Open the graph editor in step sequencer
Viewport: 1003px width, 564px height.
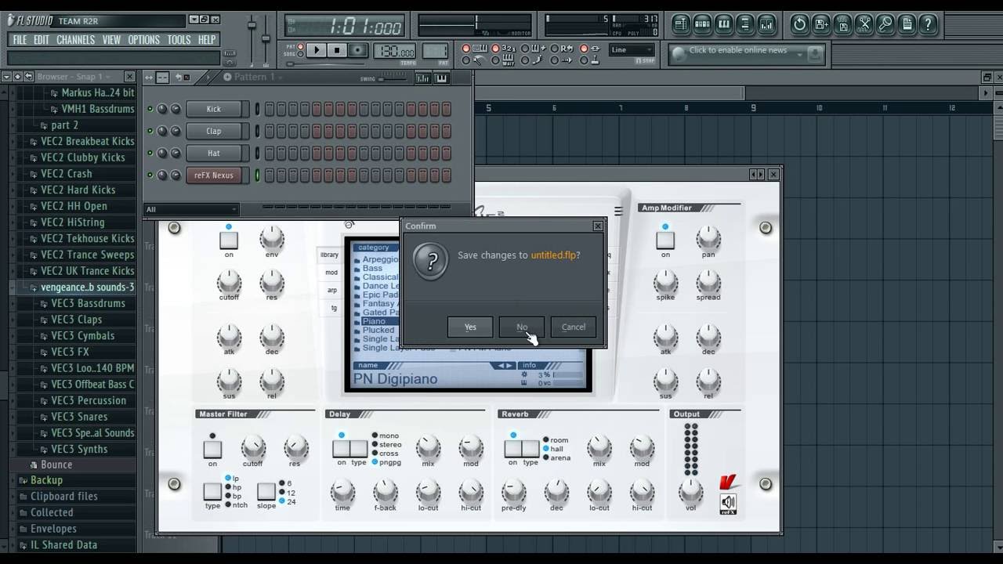(423, 78)
